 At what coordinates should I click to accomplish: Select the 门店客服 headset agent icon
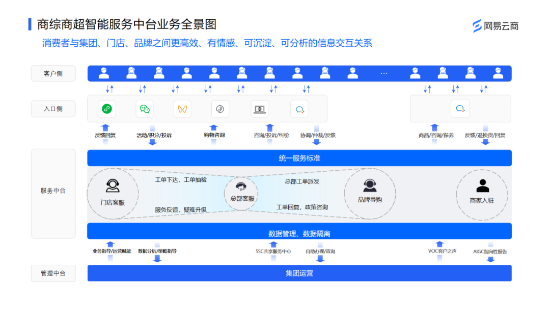[x=113, y=186]
